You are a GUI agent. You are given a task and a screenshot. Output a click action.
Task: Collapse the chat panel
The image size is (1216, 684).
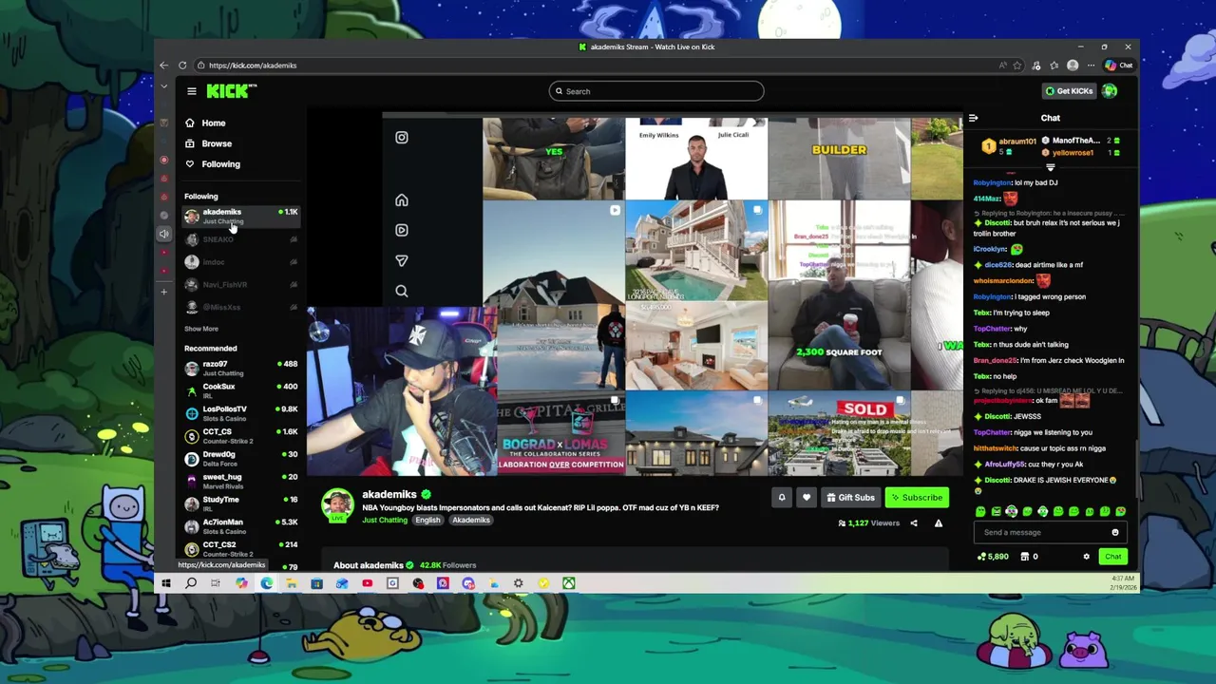point(973,119)
